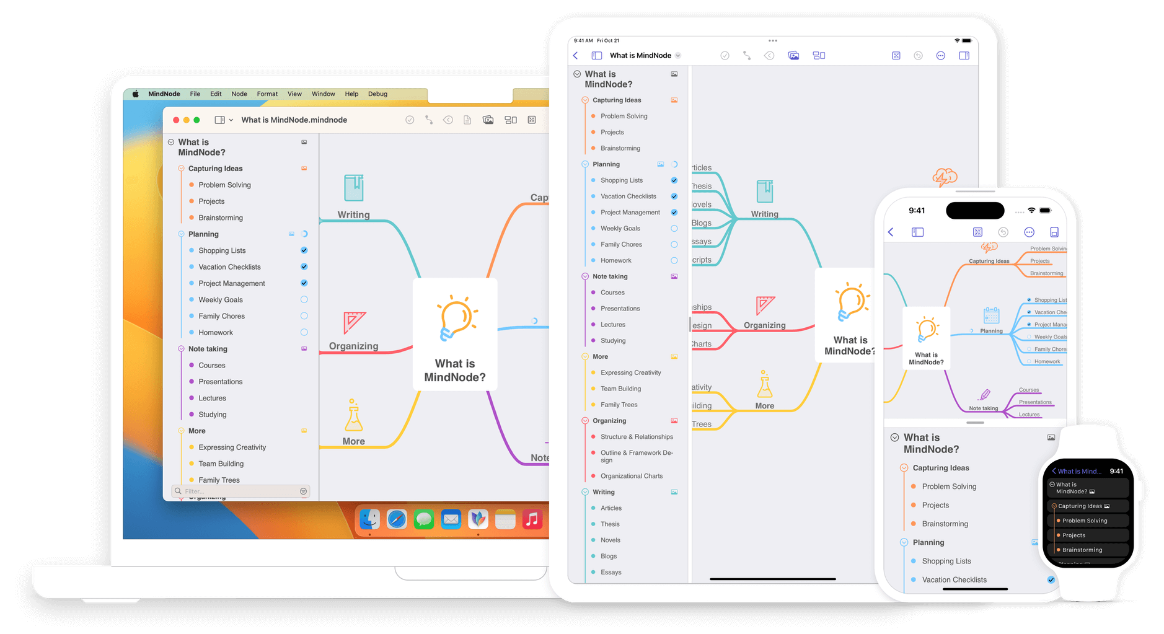
Task: Click the Planning image indicator in Mac outline
Action: [x=291, y=234]
